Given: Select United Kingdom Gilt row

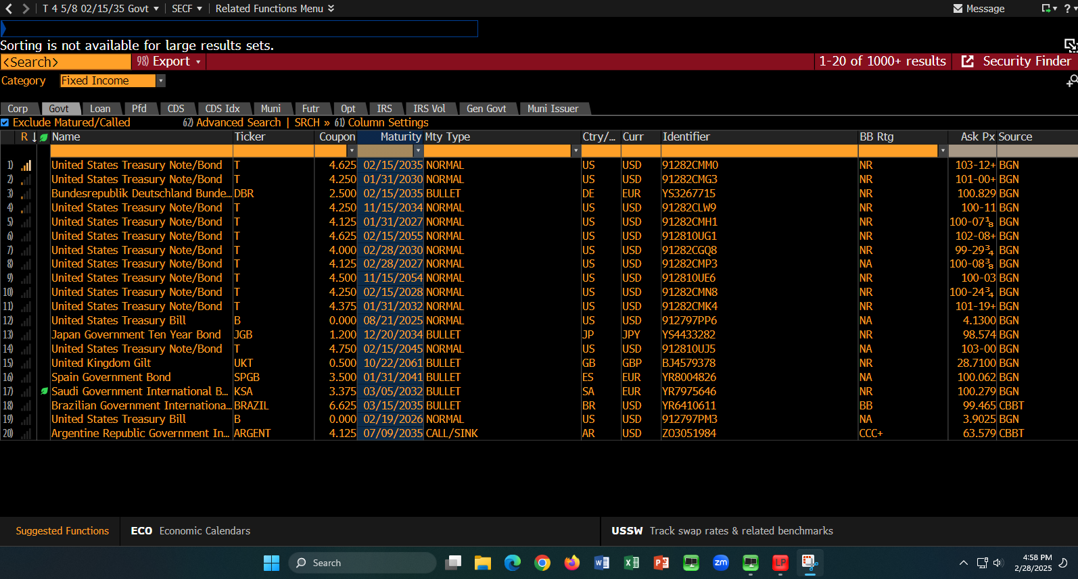Looking at the screenshot, I should click(101, 363).
